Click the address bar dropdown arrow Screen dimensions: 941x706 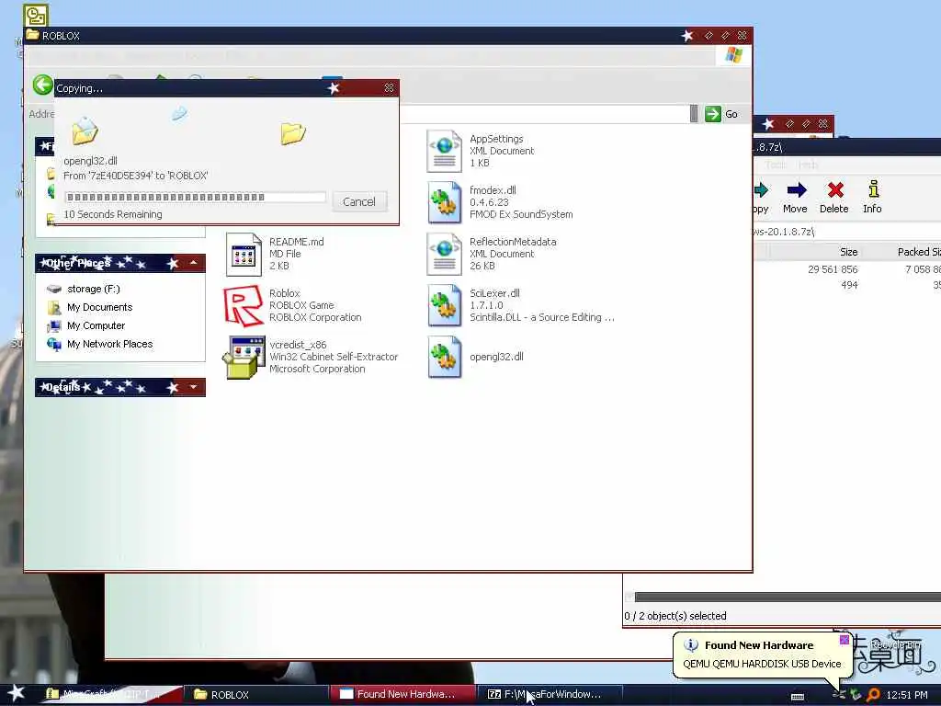(x=694, y=114)
